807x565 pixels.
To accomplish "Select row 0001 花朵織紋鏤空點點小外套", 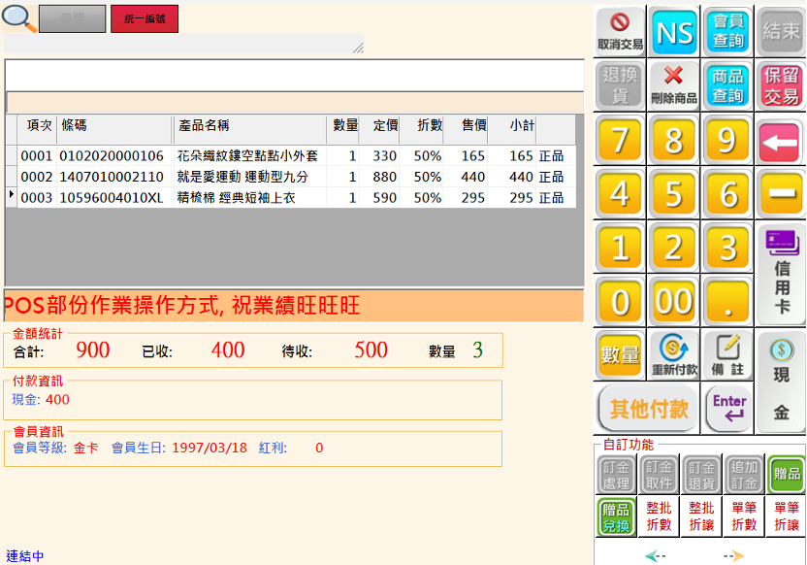I will tap(292, 156).
